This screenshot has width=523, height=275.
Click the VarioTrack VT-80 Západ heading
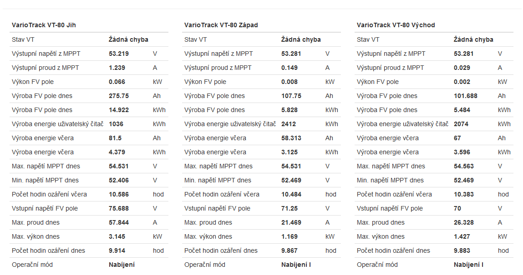click(221, 25)
